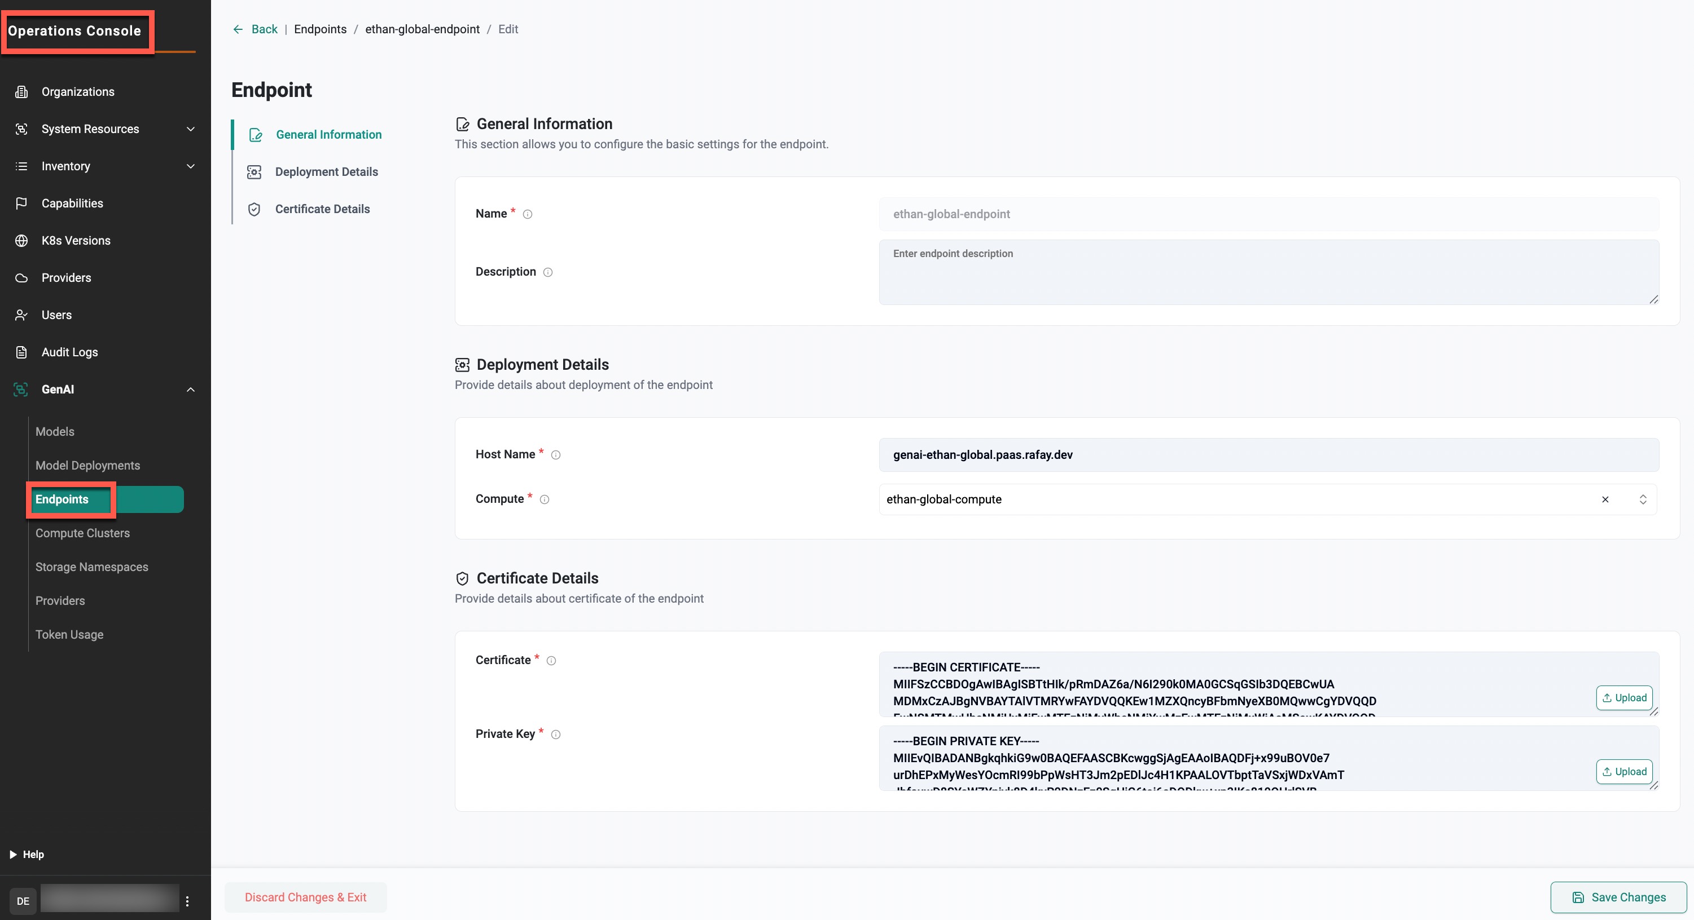Screen dimensions: 1694x920
Task: Upload a file for the Certificate
Action: (1624, 698)
